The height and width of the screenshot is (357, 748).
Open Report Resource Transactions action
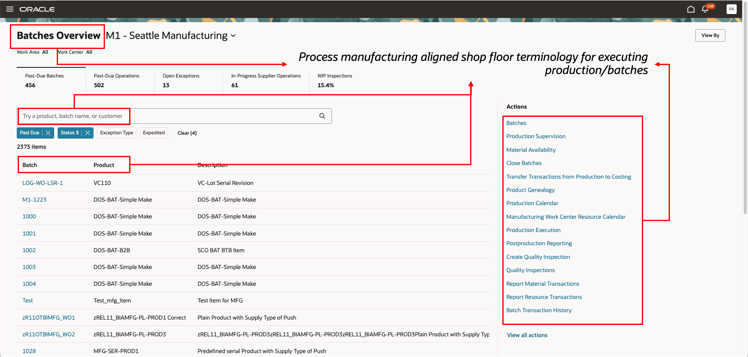tap(544, 297)
